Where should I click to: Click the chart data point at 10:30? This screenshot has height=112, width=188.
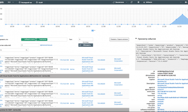coord(12,24)
